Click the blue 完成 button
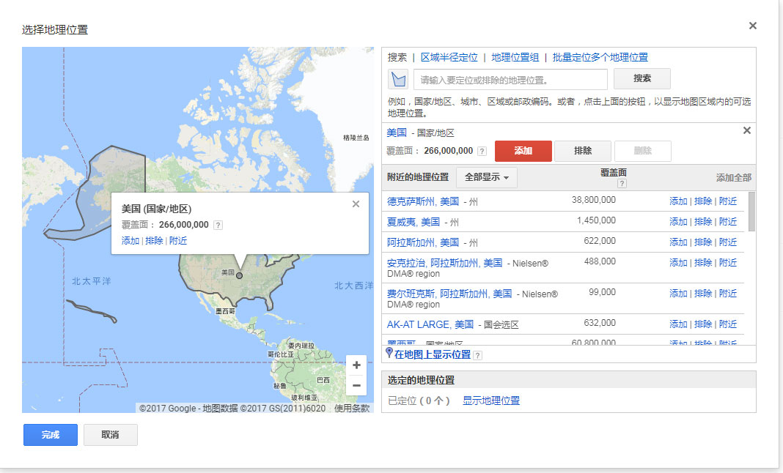The height and width of the screenshot is (473, 783). [x=51, y=435]
